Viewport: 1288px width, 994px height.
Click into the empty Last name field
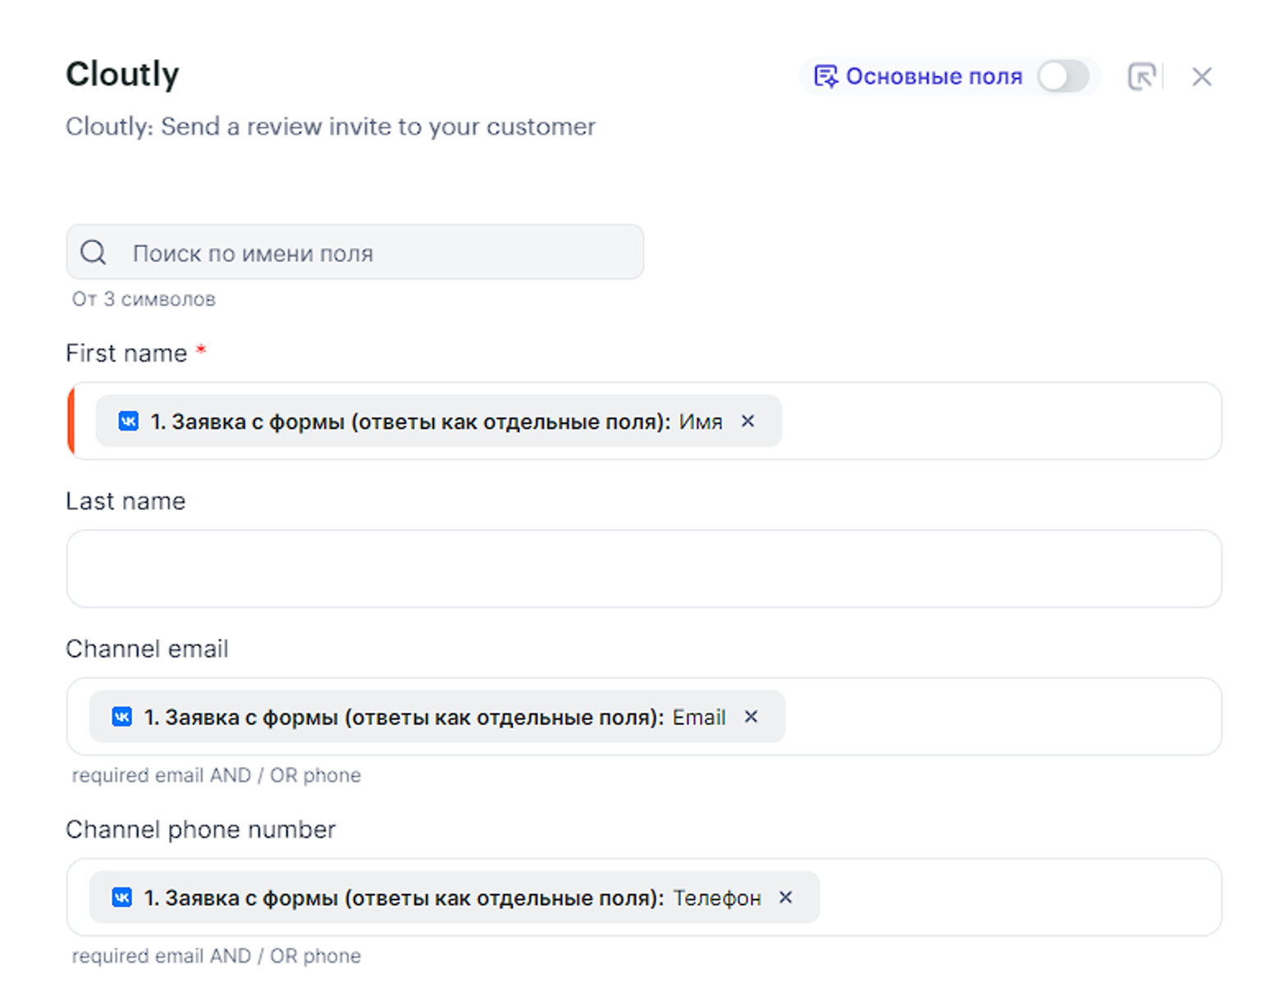tap(643, 568)
